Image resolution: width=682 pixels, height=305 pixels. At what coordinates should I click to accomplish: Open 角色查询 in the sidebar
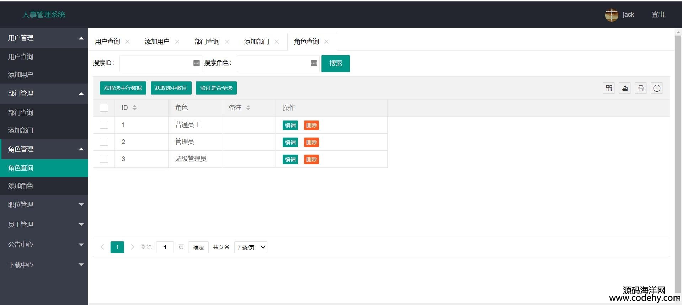pos(44,168)
